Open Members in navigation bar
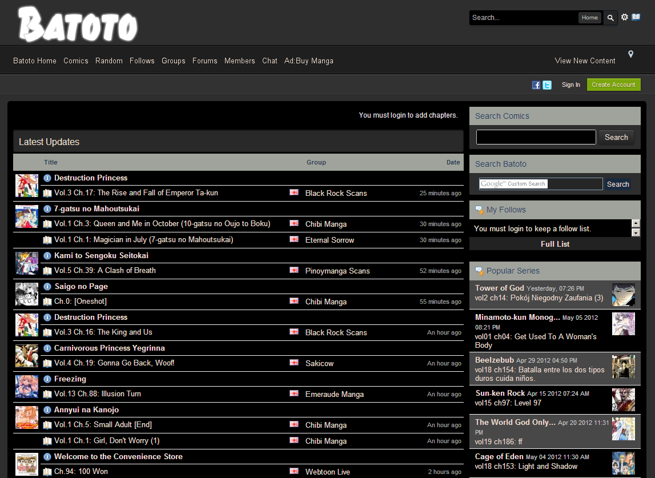This screenshot has width=655, height=478. tap(239, 61)
